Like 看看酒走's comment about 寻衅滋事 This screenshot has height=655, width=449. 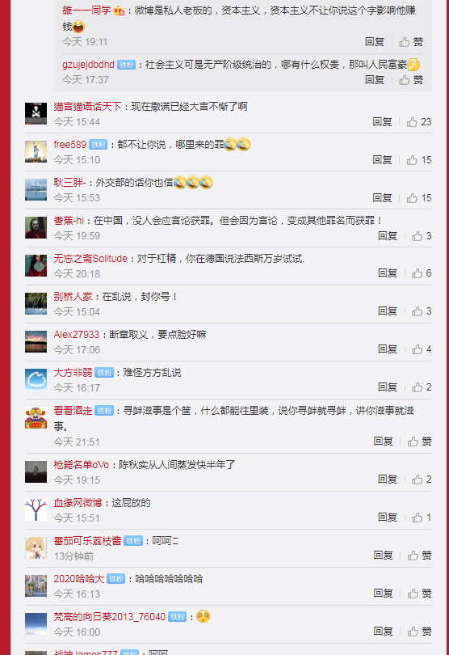419,442
